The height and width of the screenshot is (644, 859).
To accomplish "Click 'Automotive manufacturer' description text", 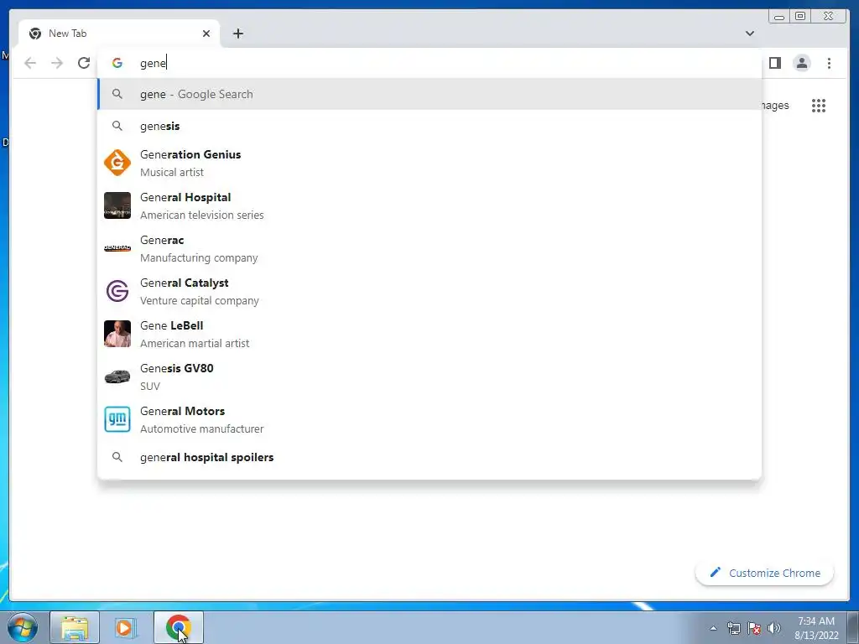I will [201, 428].
